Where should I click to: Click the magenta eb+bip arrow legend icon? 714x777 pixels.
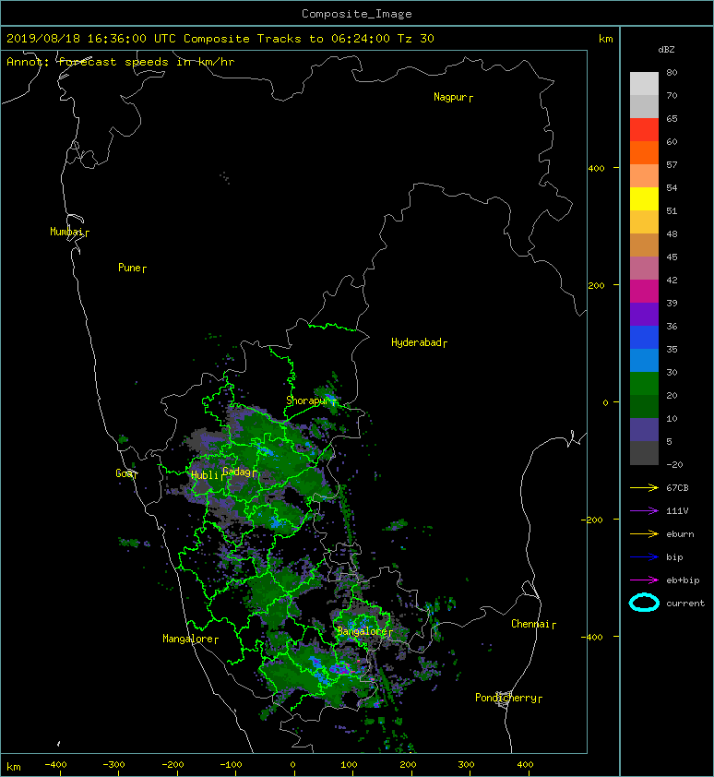pyautogui.click(x=644, y=580)
